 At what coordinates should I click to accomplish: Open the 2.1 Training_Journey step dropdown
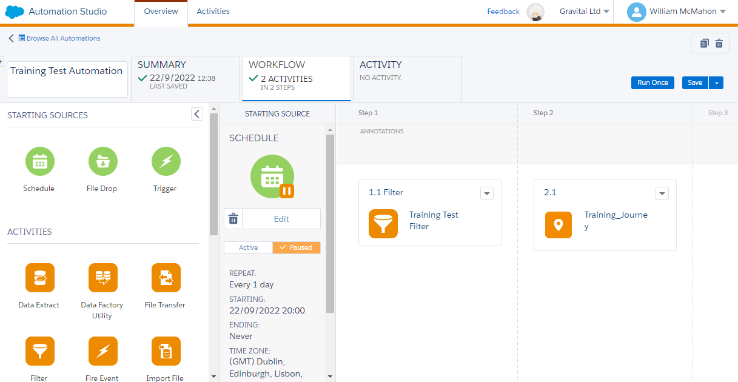tap(662, 193)
